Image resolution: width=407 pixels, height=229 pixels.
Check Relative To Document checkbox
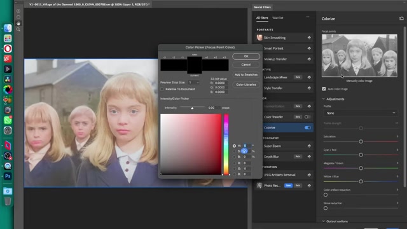[x=162, y=89]
